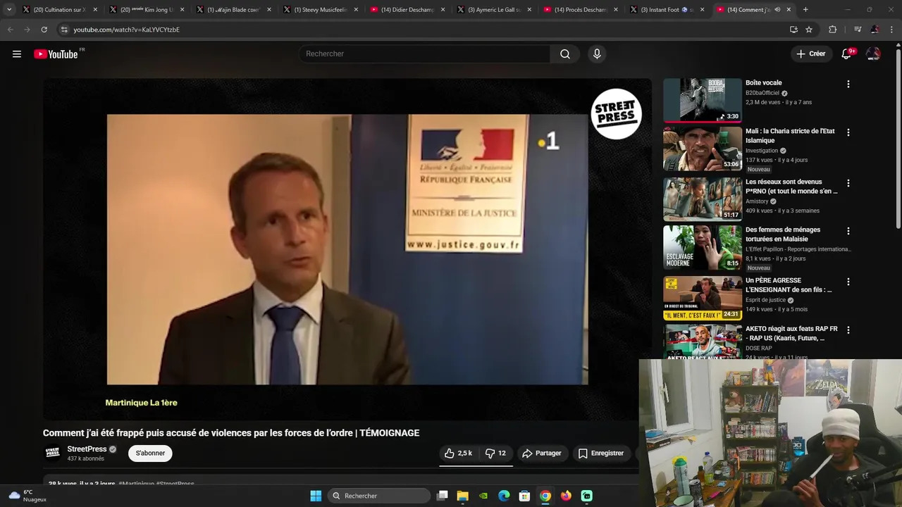Switch to the Kim Jong X tab
Image resolution: width=902 pixels, height=507 pixels.
147,10
